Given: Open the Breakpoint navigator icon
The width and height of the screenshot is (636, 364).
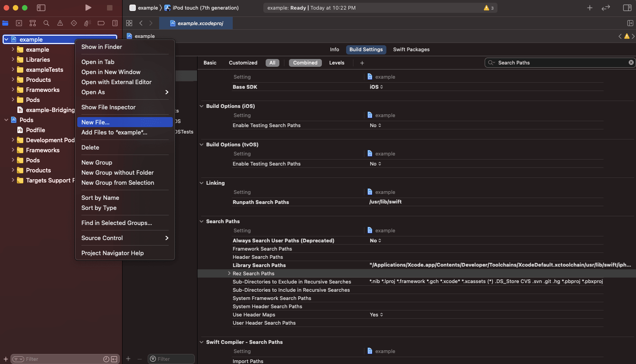Looking at the screenshot, I should pyautogui.click(x=102, y=23).
